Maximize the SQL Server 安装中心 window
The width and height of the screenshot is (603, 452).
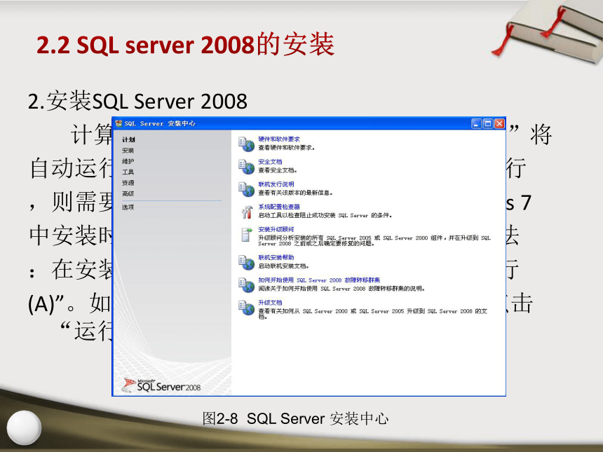[x=488, y=123]
